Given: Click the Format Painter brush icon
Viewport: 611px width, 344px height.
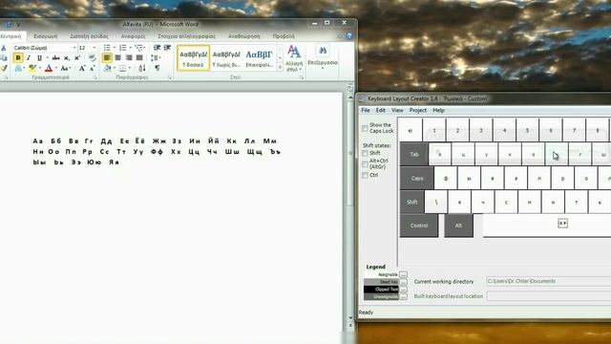Looking at the screenshot, I should coord(4,68).
